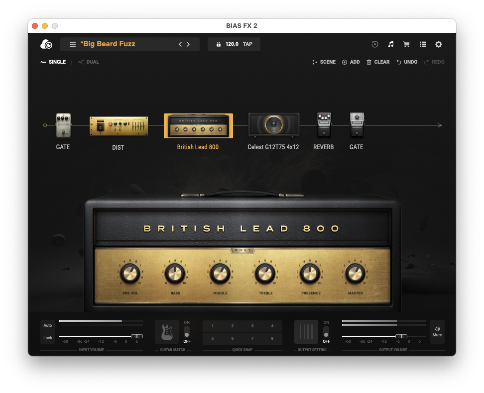Click the output volume slider handle
The width and height of the screenshot is (484, 393).
401,336
